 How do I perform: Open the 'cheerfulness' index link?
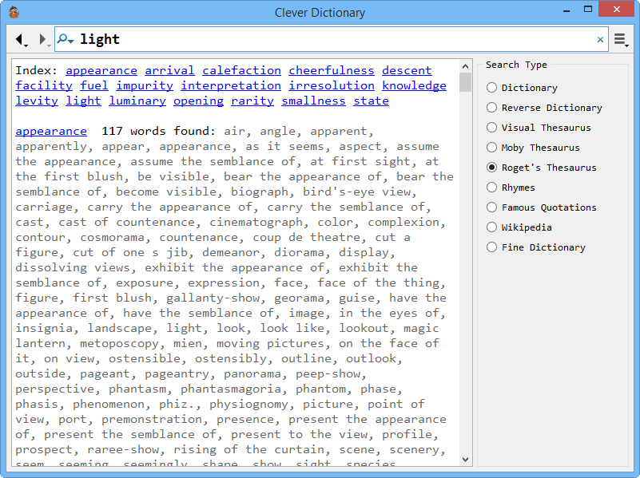(332, 70)
